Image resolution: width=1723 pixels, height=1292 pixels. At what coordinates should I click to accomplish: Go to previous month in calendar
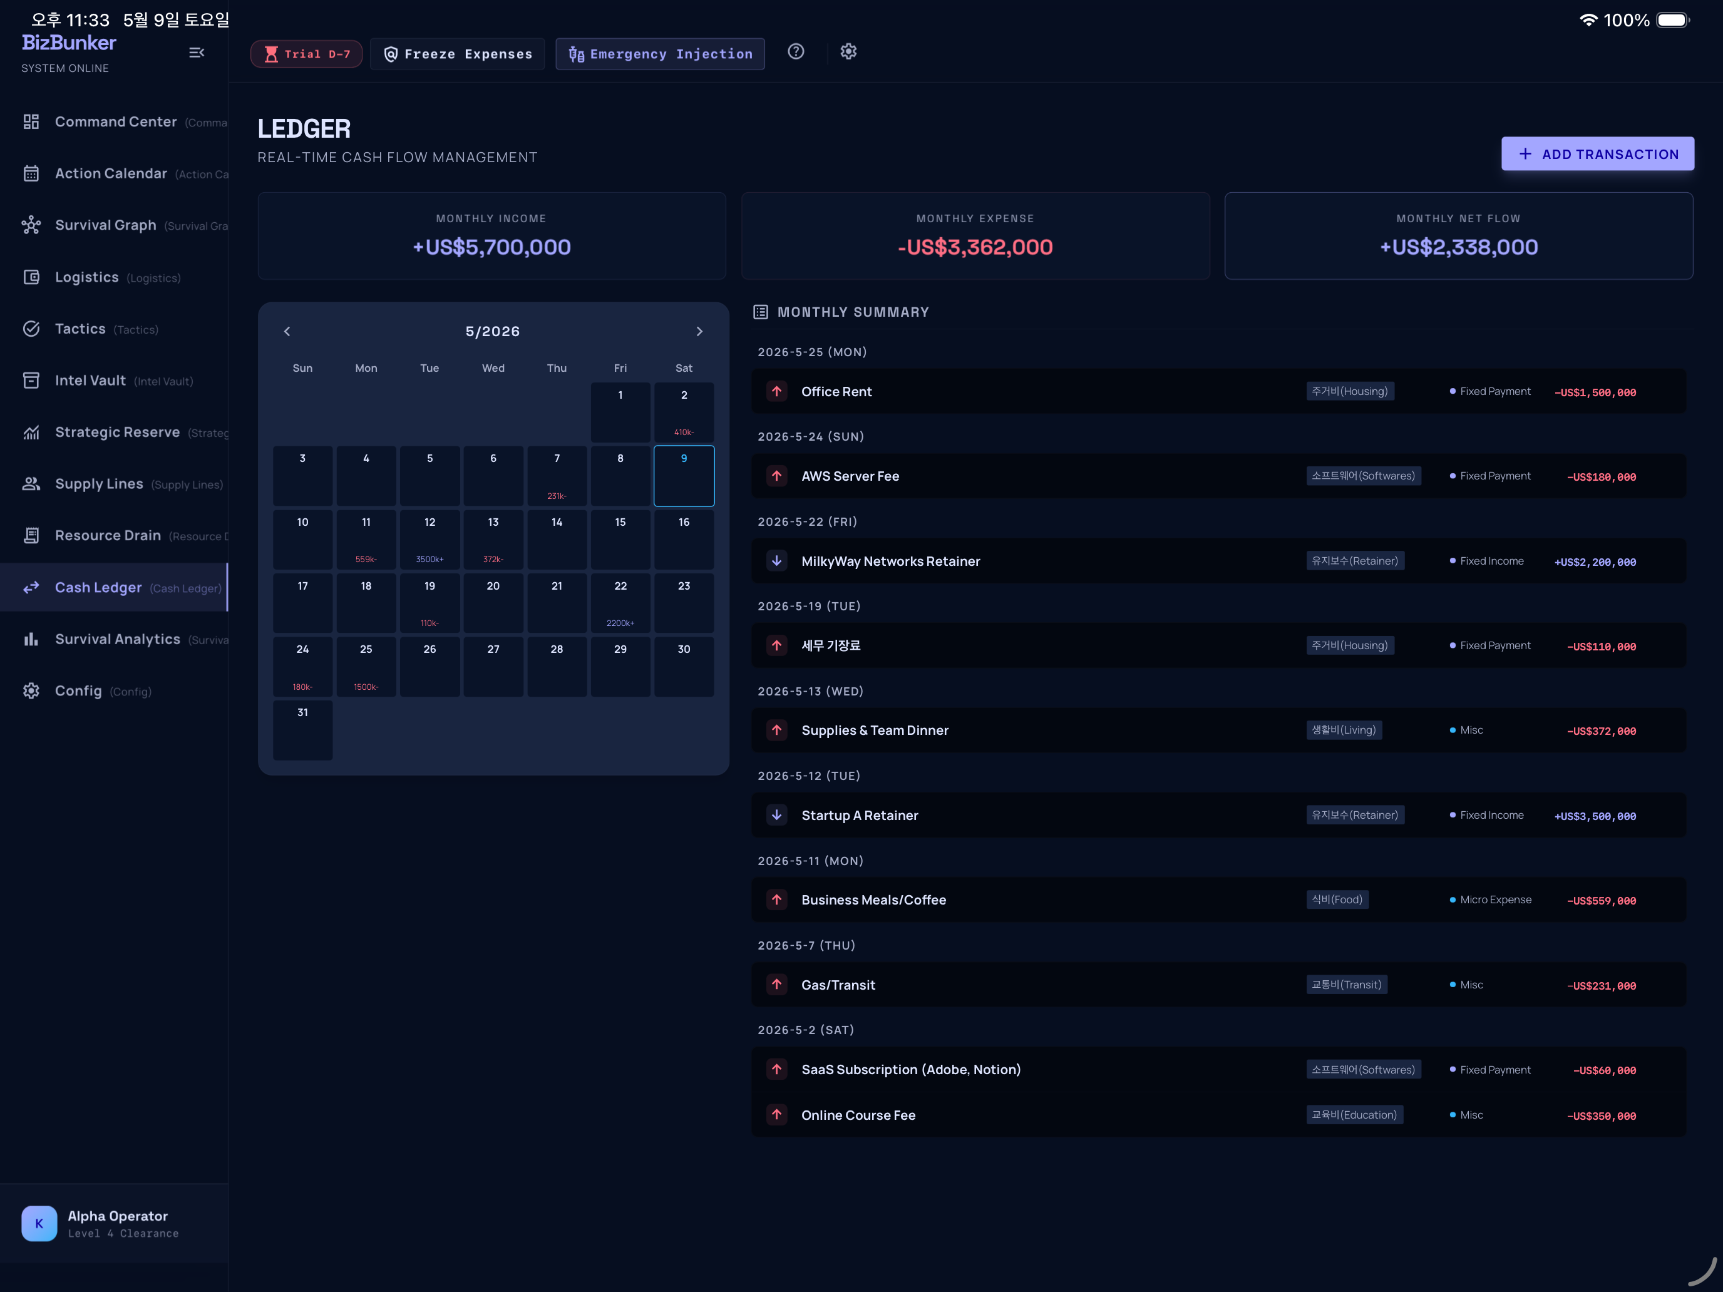(287, 331)
